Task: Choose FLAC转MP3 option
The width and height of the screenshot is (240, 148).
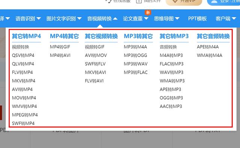Action: (172, 64)
